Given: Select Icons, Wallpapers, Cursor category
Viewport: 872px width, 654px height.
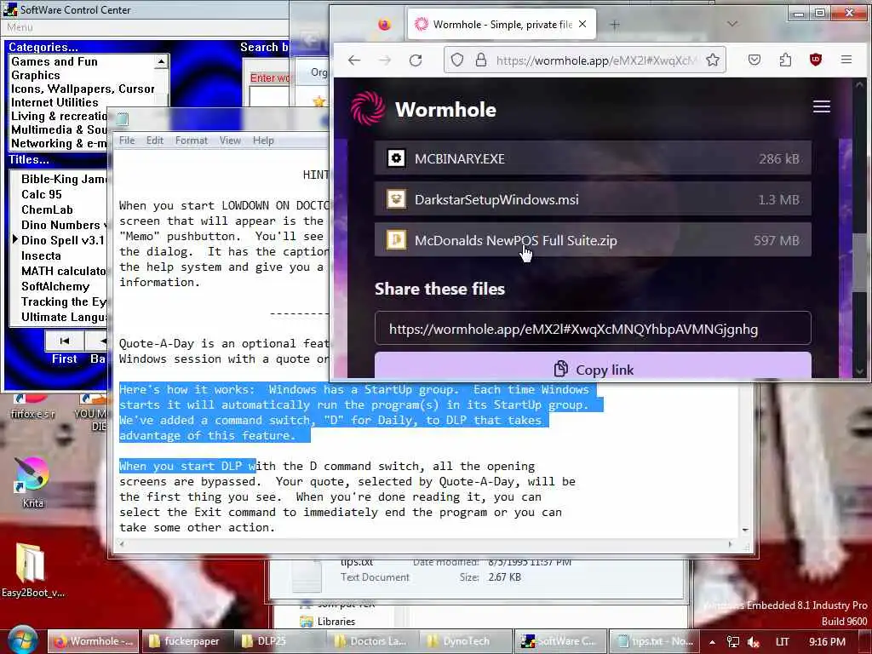Looking at the screenshot, I should point(83,89).
